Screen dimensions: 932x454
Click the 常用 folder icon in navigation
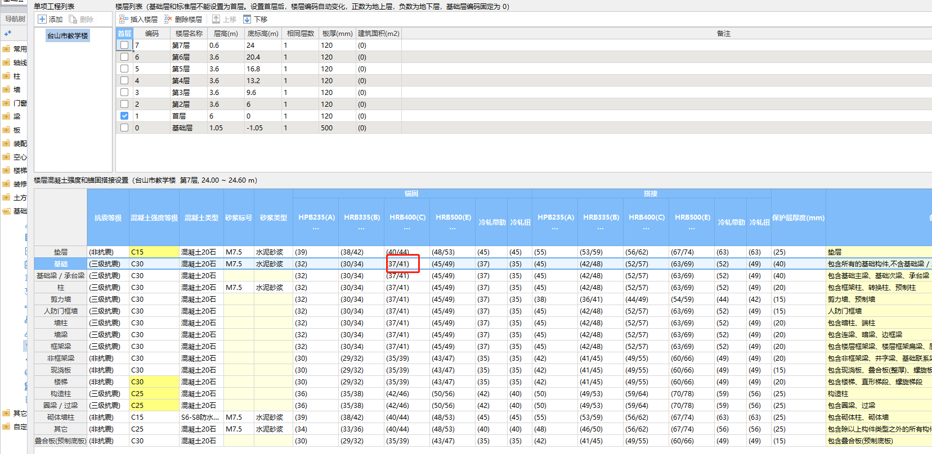coord(6,49)
